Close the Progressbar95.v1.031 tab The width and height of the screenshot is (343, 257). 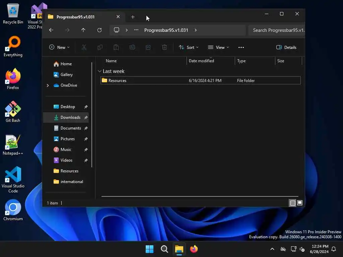(x=118, y=17)
